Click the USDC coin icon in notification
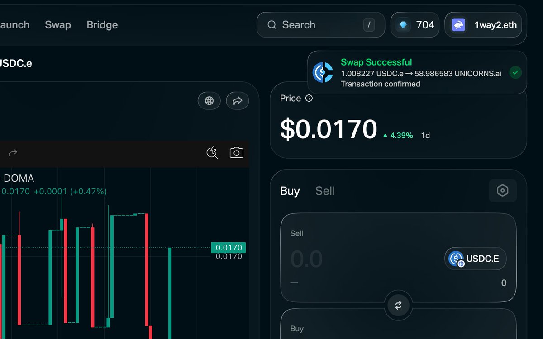Screen dimensions: 543x339 [x=323, y=72]
